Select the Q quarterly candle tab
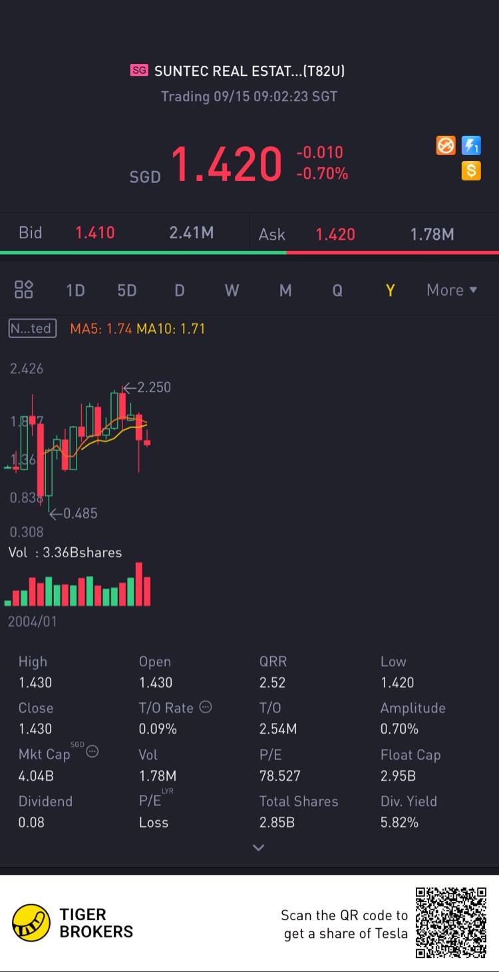This screenshot has width=499, height=972. pos(337,290)
